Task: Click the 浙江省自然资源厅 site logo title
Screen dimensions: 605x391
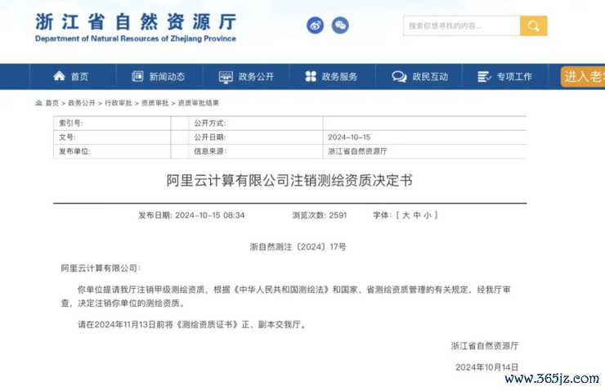Action: (x=136, y=21)
